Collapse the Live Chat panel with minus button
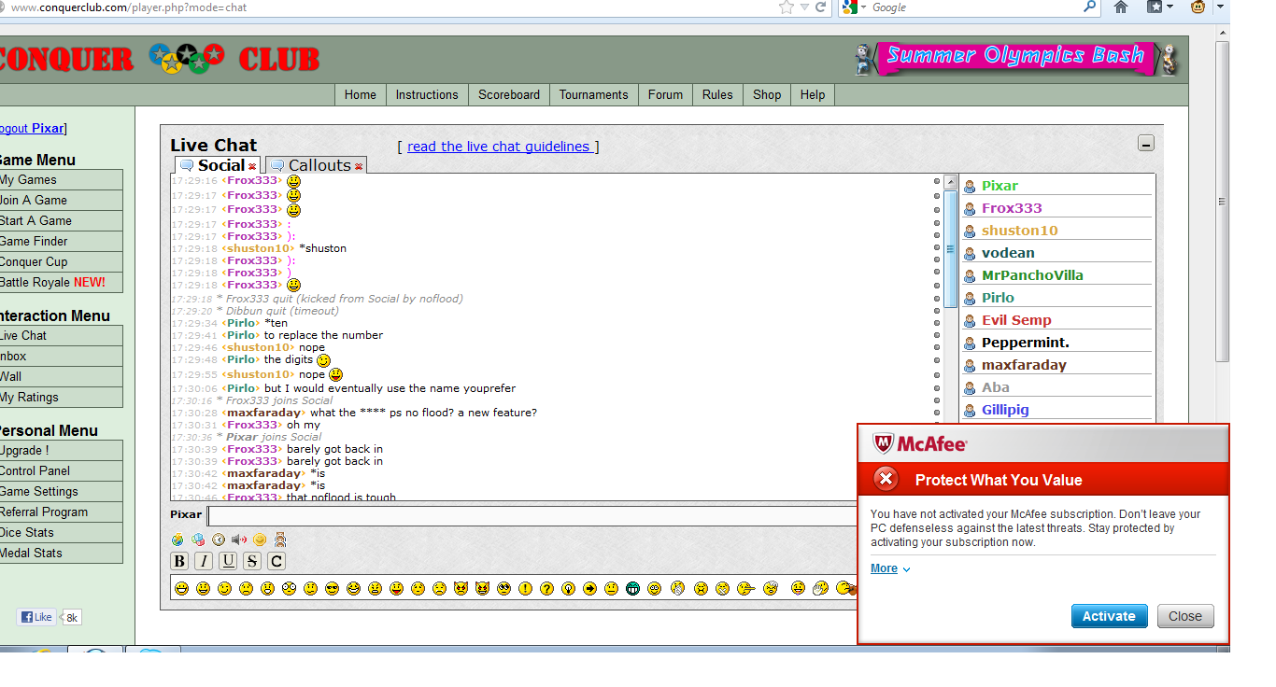The height and width of the screenshot is (687, 1276). [1146, 144]
